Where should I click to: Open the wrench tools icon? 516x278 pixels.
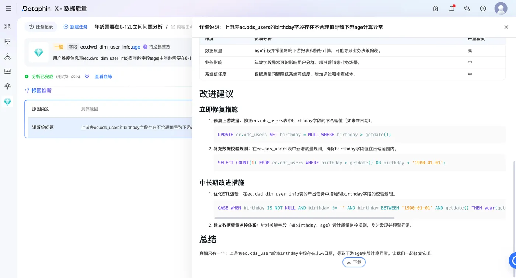[467, 8]
